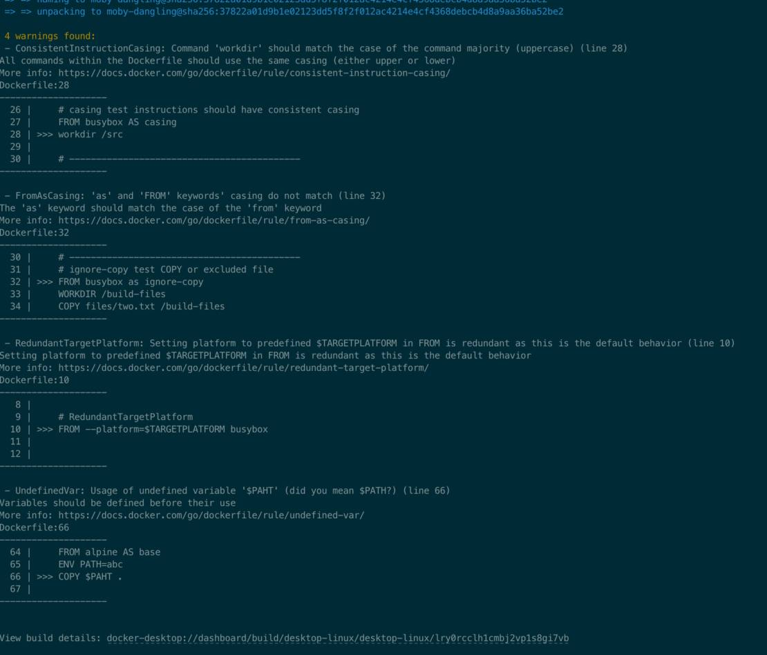Click the '4 warnings found:' heading
Screen dimensions: 767x655
(50, 36)
